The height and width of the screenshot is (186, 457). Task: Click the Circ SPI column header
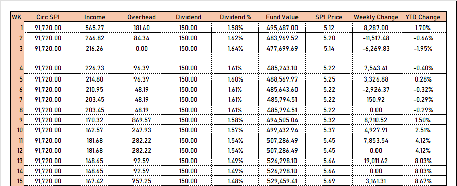point(48,17)
